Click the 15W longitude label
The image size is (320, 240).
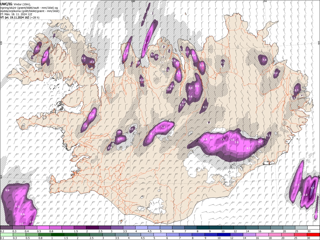(265, 1)
